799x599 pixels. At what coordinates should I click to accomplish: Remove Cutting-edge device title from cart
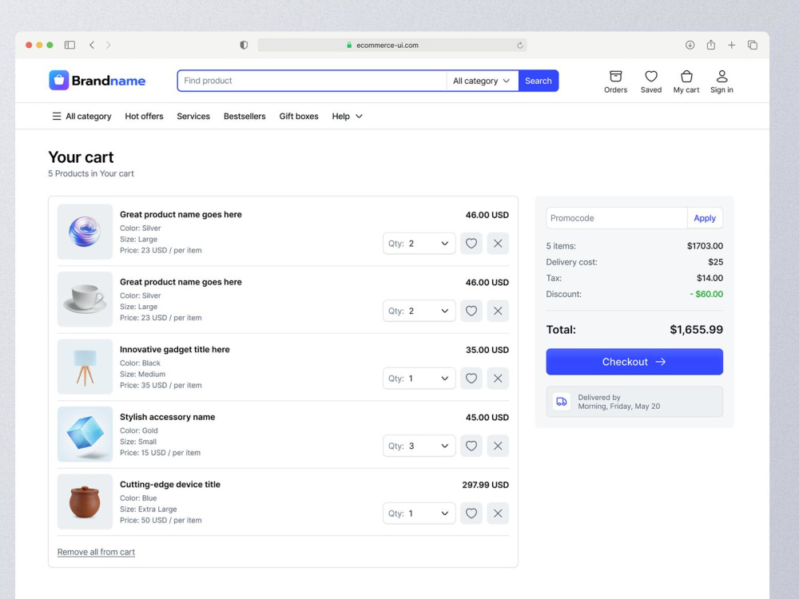(498, 514)
